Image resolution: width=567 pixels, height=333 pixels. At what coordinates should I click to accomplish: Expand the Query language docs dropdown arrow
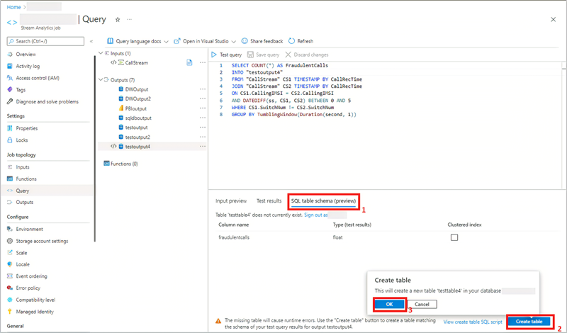coord(166,42)
